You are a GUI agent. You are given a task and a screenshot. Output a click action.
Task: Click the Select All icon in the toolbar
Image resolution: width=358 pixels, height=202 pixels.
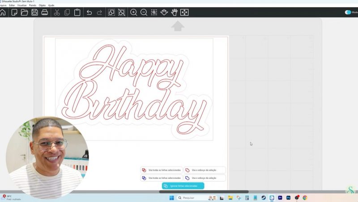(111, 13)
